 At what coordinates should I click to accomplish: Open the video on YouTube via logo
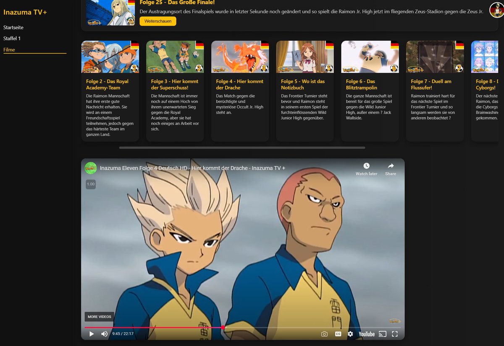click(x=367, y=334)
